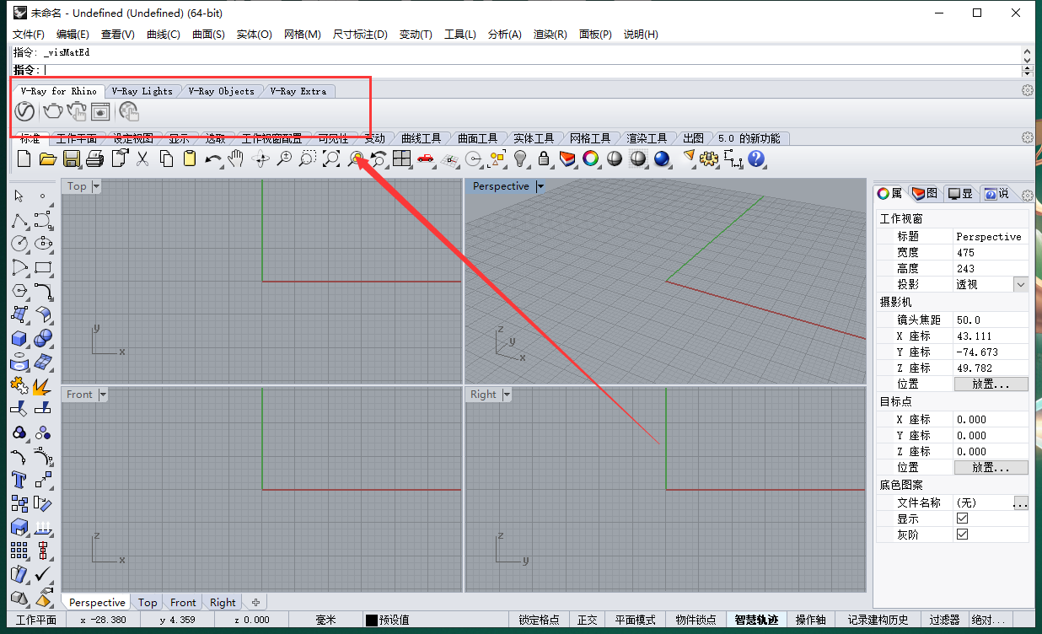Open the Perspective viewport title dropdown arrow

coord(540,186)
